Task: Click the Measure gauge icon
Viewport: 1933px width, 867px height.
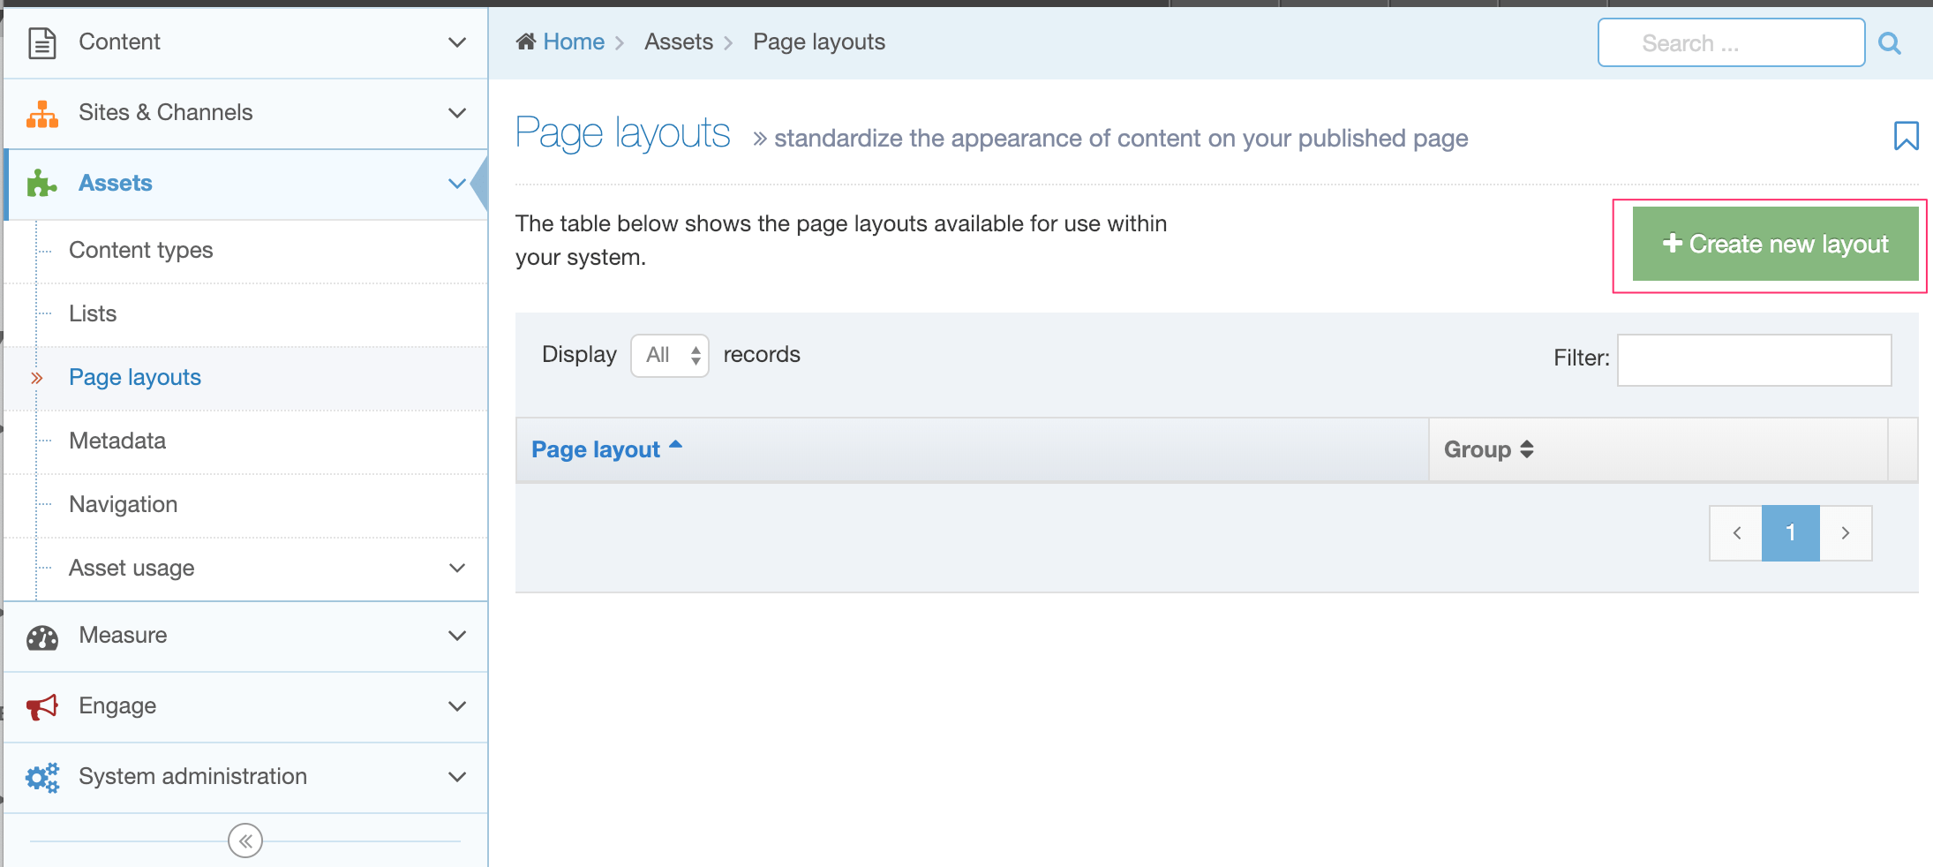Action: [42, 636]
